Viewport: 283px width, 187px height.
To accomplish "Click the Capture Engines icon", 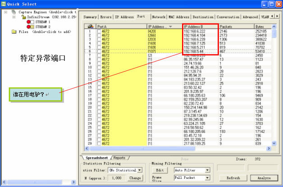I will [x=14, y=12].
